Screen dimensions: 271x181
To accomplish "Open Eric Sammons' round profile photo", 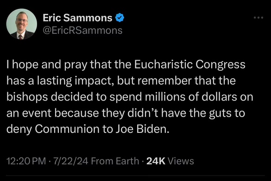I will (x=22, y=24).
